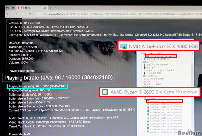Select the 시스템 장치 tree row
202x136 pixels.
[150, 76]
